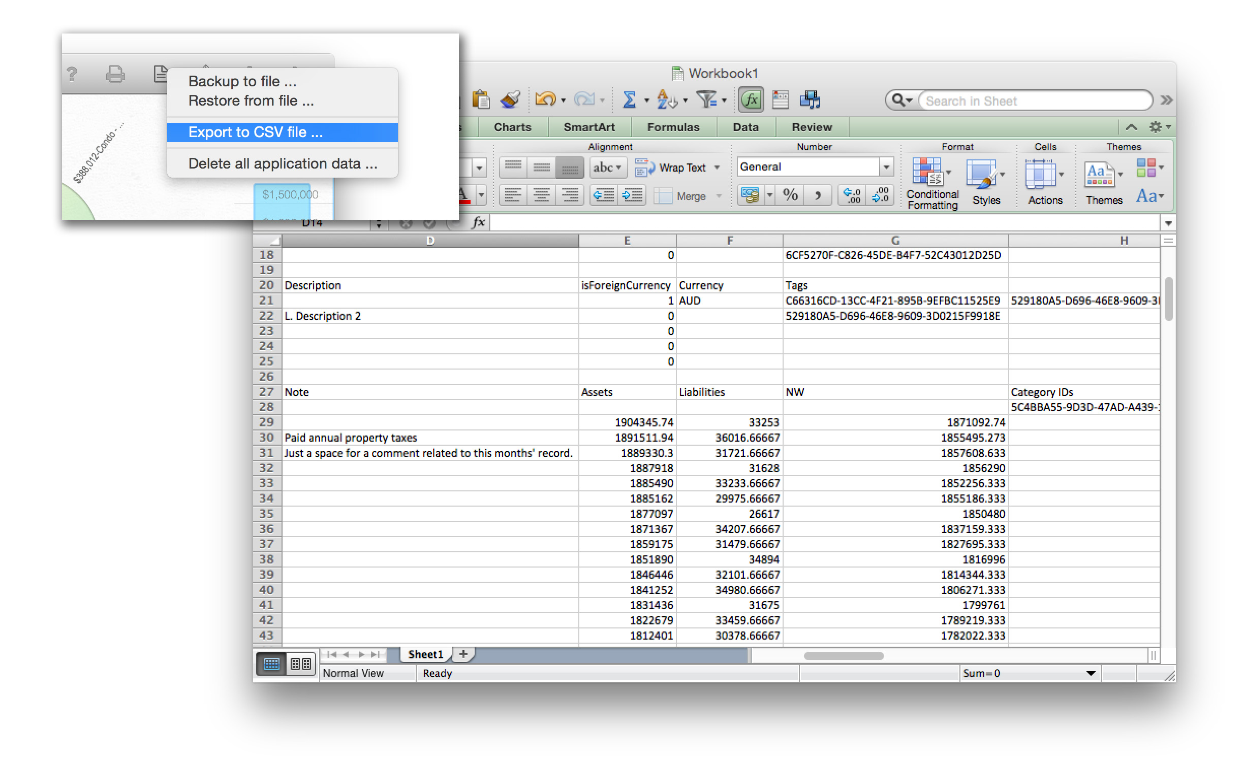The image size is (1243, 766).
Task: Click the Sort A-Z icon
Action: point(667,99)
